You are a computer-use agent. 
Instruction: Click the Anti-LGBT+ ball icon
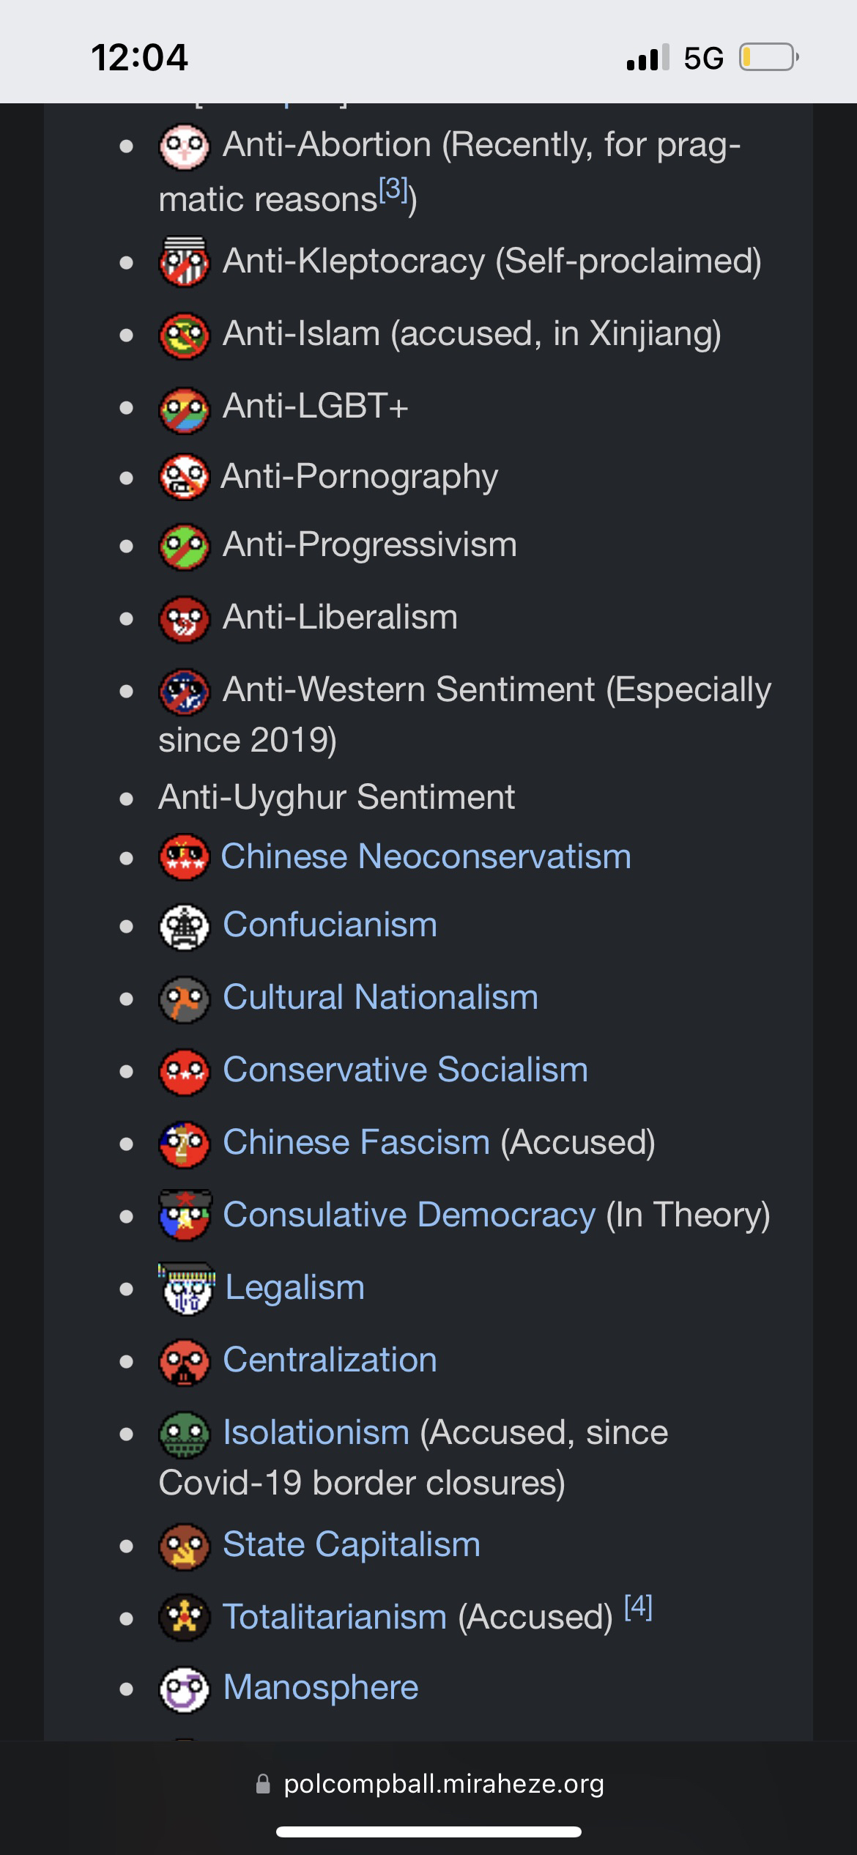point(185,409)
